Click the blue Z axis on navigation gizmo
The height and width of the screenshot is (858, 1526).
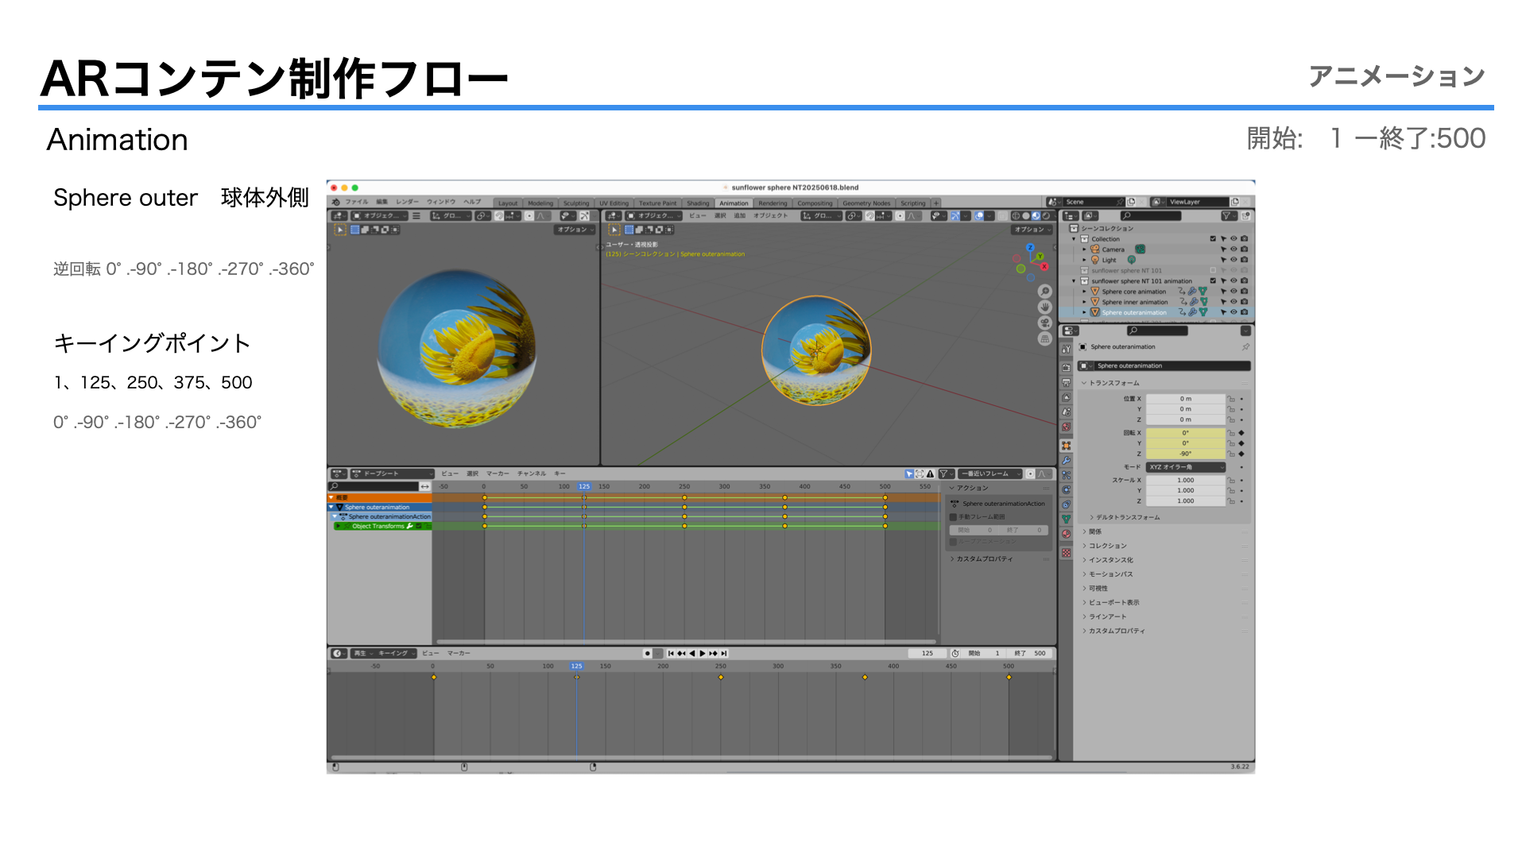click(1030, 248)
